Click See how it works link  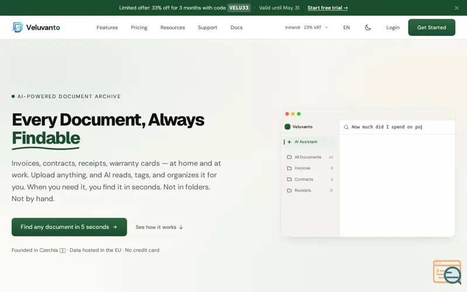[x=159, y=227]
